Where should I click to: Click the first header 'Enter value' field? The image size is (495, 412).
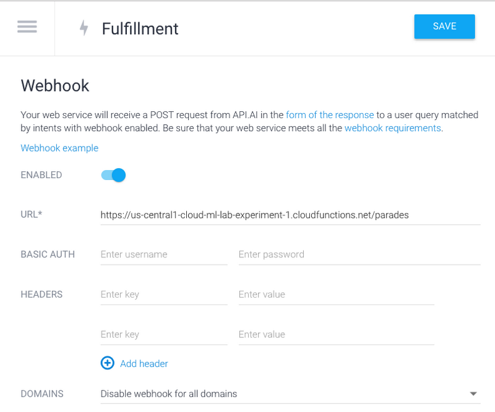pyautogui.click(x=336, y=294)
